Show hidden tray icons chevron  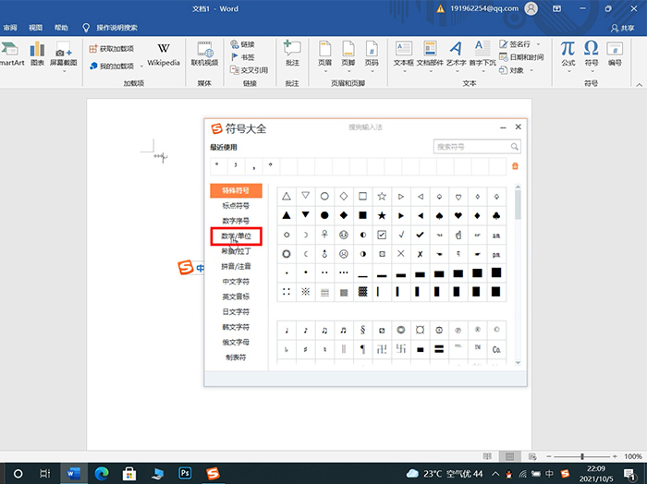coord(495,474)
